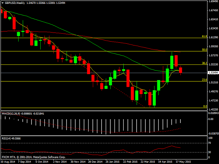Click the RSI 30 level label
The image size is (219, 164).
click(x=210, y=152)
